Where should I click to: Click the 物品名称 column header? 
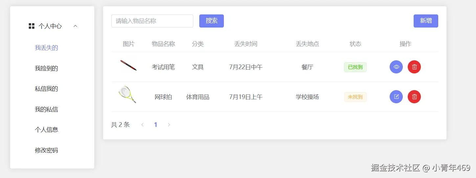(x=163, y=44)
